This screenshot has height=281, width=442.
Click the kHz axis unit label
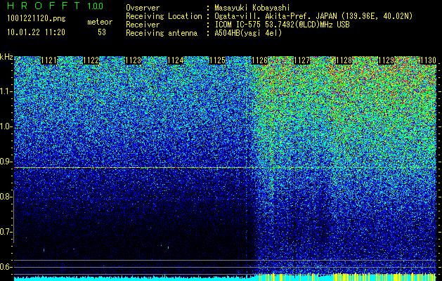pyautogui.click(x=6, y=57)
